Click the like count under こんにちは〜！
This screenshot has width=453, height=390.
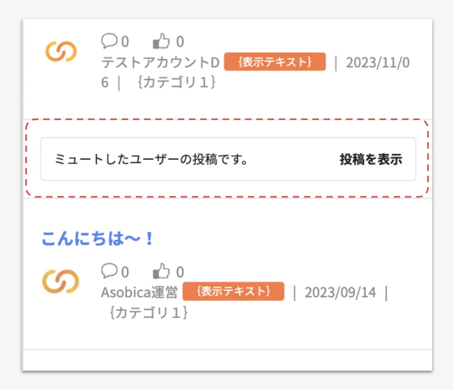180,272
